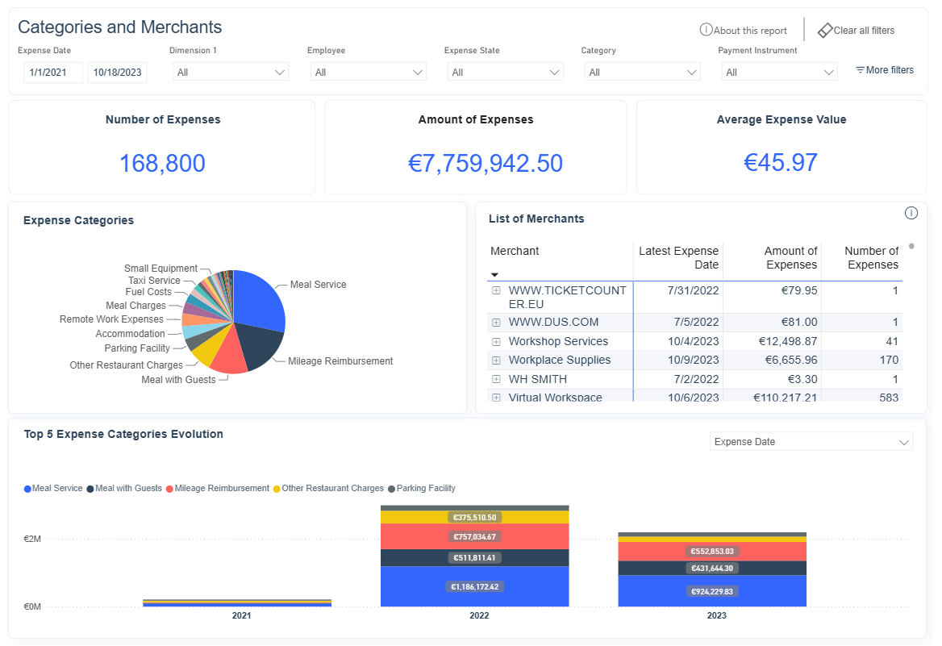Sort by Latest Expense Date column header
The height and width of the screenshot is (646, 942).
point(678,258)
